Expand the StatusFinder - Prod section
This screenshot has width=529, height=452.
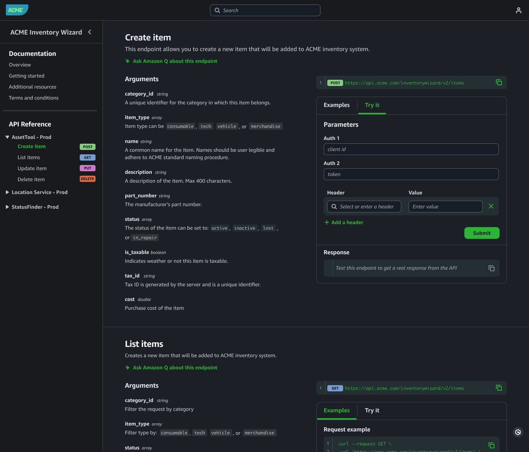click(x=7, y=207)
